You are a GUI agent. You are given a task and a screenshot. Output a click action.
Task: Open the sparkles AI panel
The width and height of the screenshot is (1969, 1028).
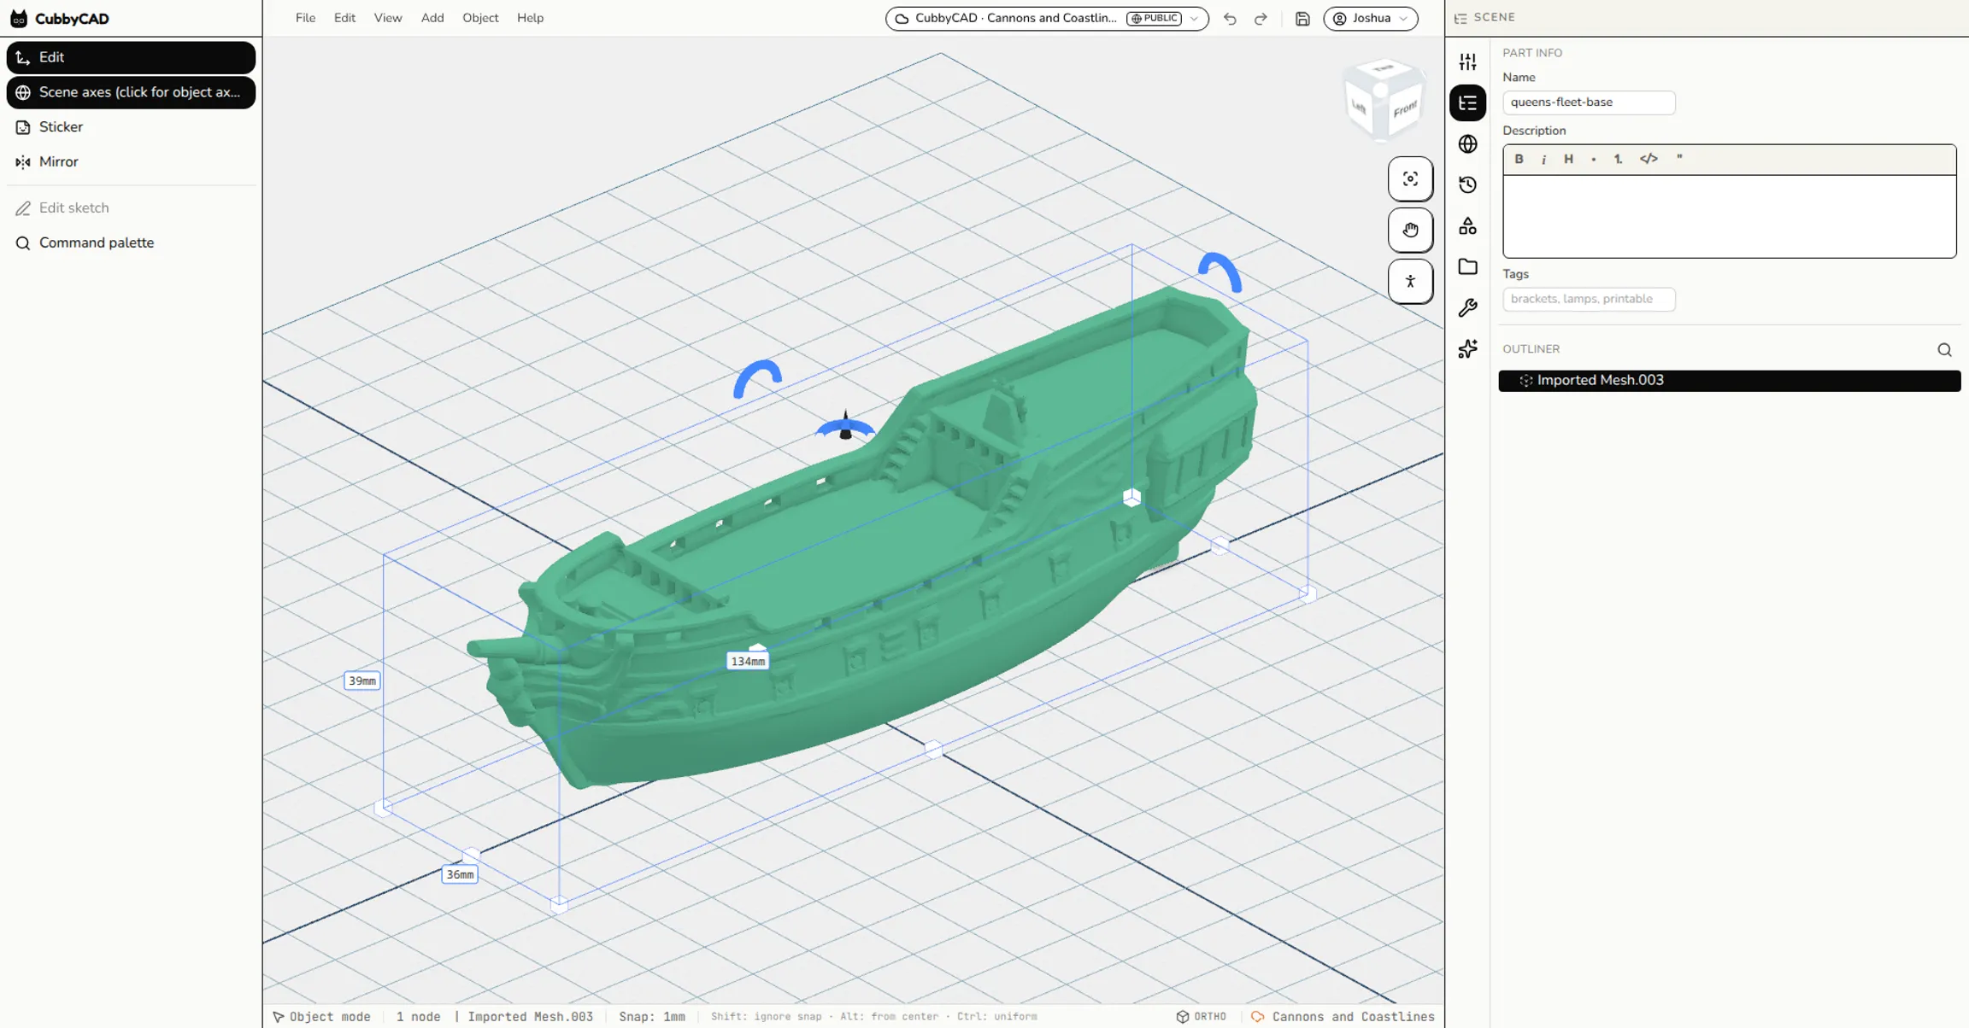1467,349
